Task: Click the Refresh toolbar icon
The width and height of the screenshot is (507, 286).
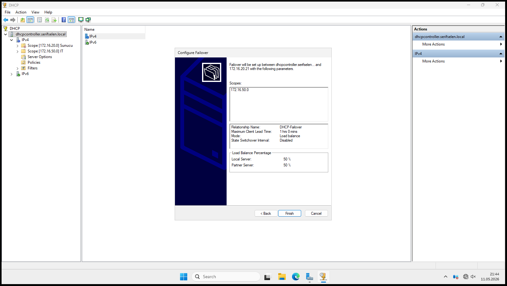Action: (47, 20)
